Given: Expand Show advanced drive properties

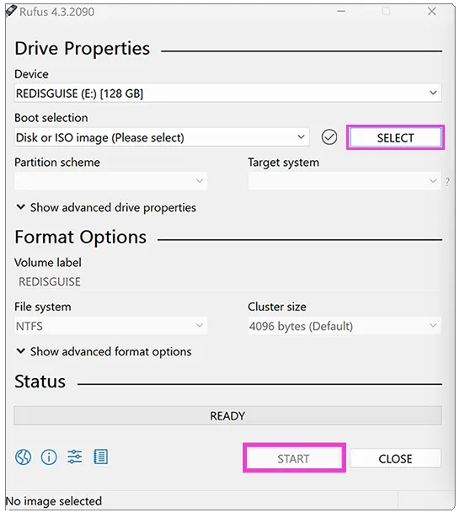Looking at the screenshot, I should coord(106,208).
